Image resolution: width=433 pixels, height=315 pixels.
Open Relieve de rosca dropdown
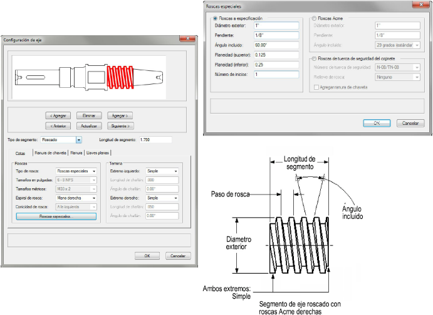(x=398, y=77)
